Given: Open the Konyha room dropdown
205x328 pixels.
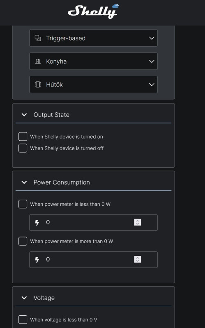Looking at the screenshot, I should click(x=94, y=61).
